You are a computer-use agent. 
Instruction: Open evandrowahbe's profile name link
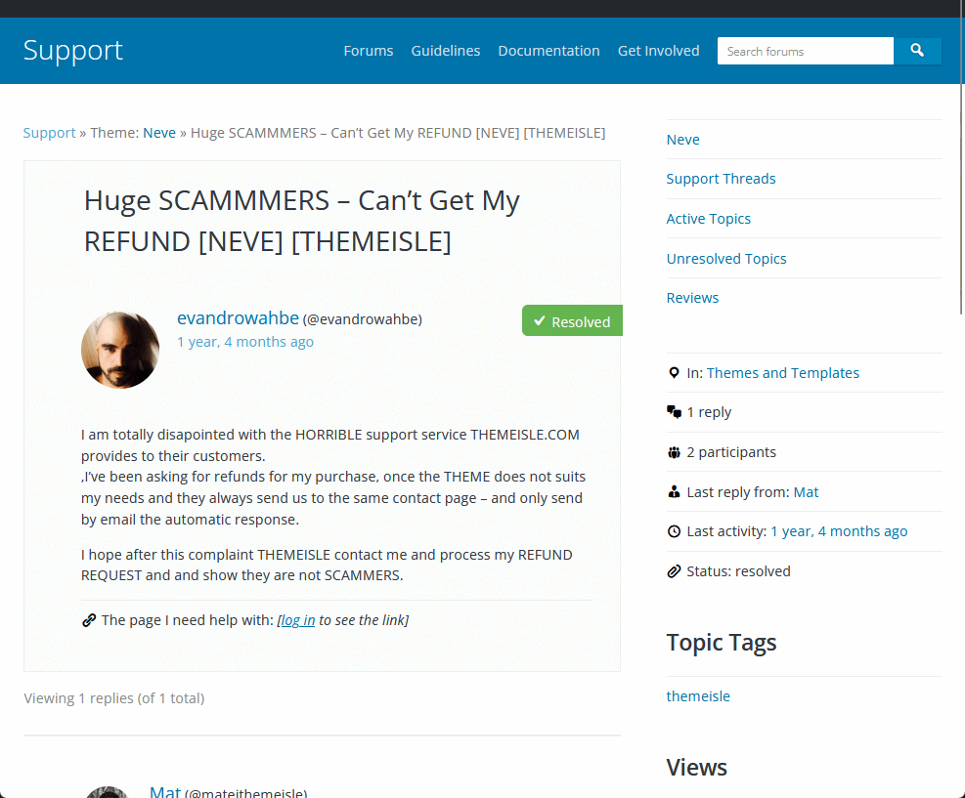click(239, 317)
